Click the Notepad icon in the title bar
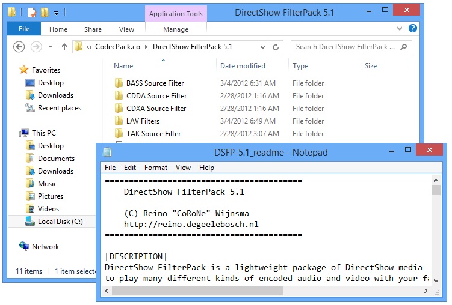 (x=107, y=152)
